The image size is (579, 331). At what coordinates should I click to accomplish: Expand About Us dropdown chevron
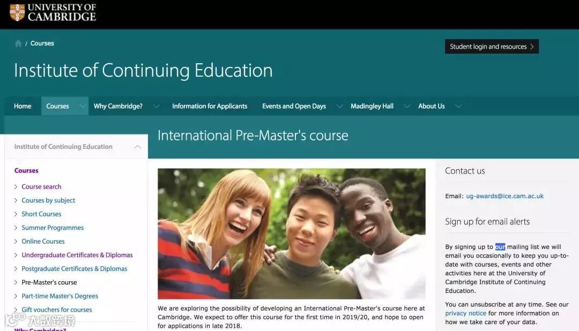(458, 106)
